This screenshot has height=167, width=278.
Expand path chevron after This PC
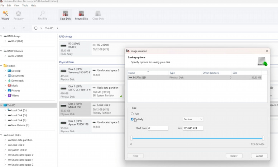[x=57, y=28]
